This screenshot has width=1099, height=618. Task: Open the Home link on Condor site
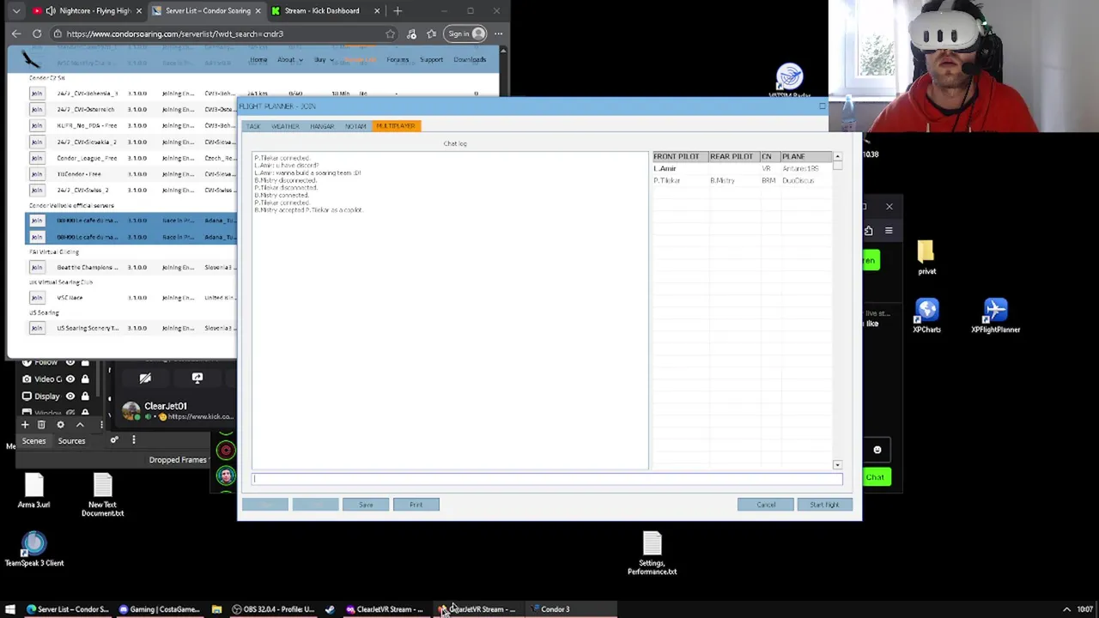(x=258, y=60)
